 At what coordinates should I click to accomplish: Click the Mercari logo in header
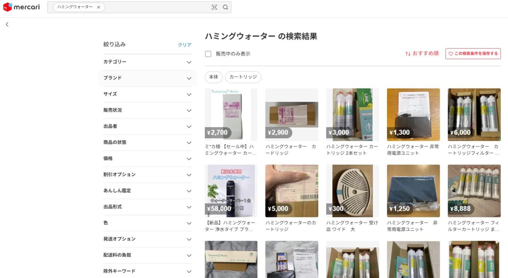click(21, 7)
